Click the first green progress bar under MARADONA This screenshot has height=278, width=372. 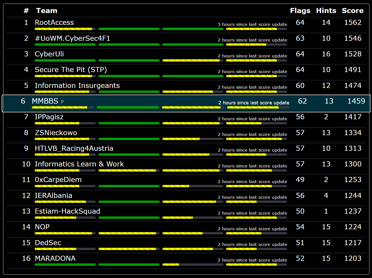(x=65, y=265)
